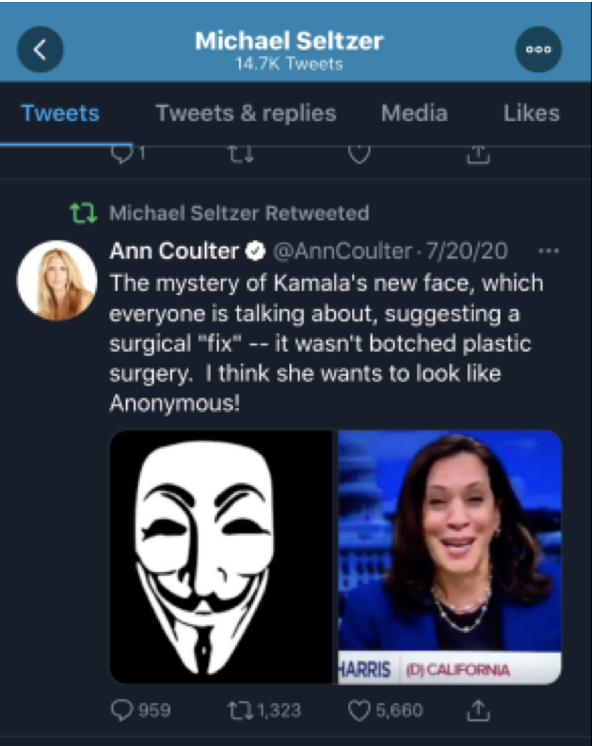
Task: Open the tweet's three-dot overflow menu
Action: tap(548, 251)
